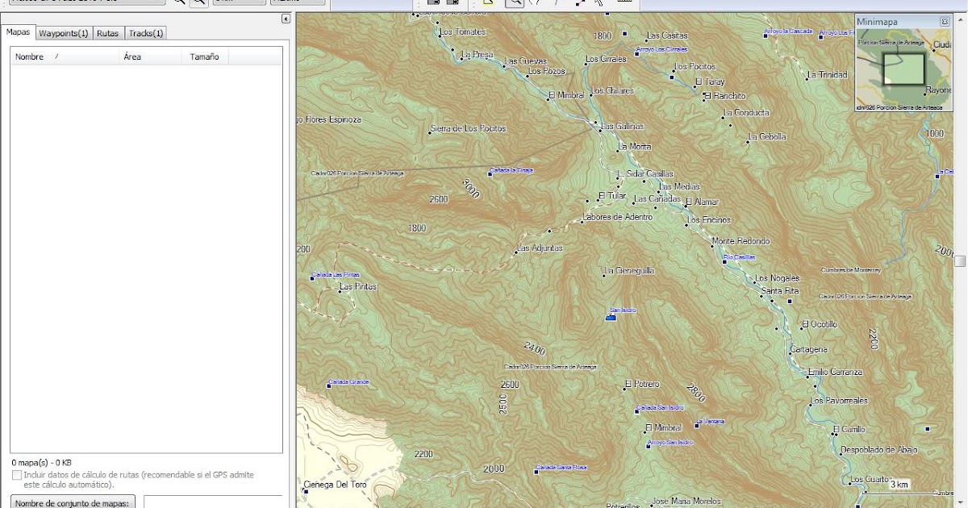
Task: Click the Santa Rita map label
Action: tap(780, 291)
